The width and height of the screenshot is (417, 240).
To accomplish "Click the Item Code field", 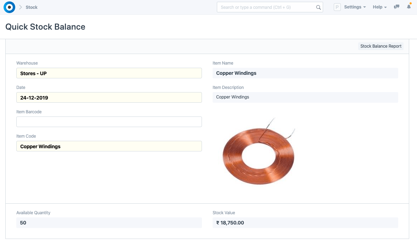I will [x=109, y=146].
